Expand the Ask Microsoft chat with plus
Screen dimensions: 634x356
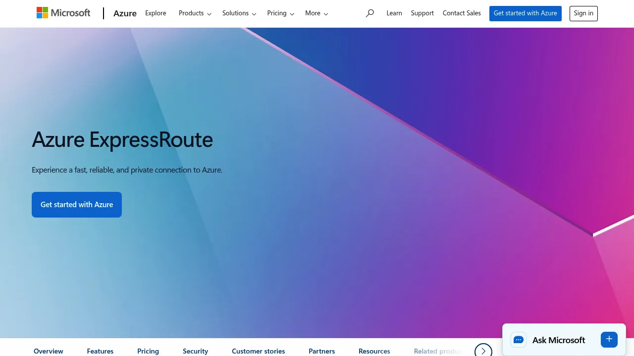pos(609,339)
